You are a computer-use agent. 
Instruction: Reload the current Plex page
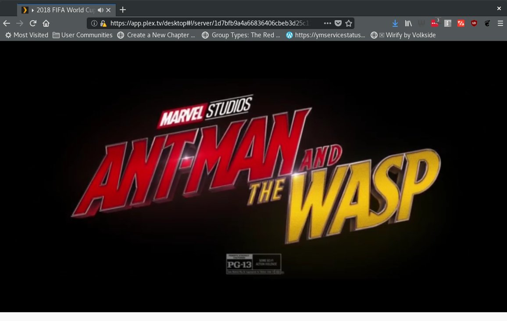point(33,23)
